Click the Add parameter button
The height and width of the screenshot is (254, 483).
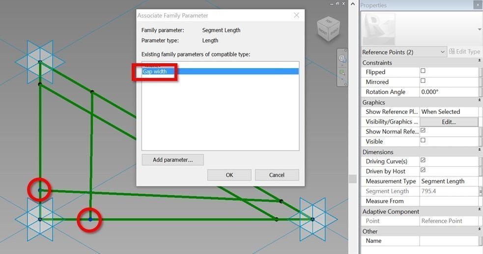coord(172,160)
